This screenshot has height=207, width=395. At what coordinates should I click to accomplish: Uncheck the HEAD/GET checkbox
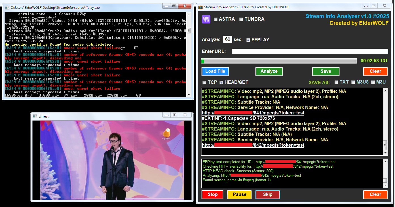[x=221, y=82]
